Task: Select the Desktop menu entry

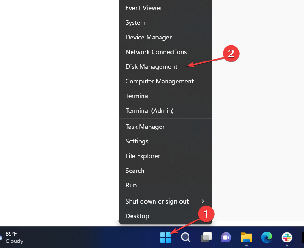Action: pyautogui.click(x=166, y=216)
